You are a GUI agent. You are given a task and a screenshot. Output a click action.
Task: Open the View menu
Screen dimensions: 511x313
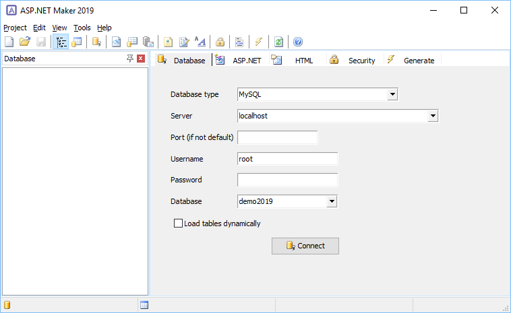[59, 28]
